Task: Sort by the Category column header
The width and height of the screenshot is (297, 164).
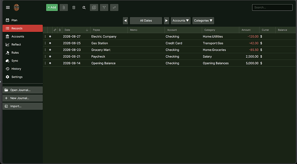Action: pos(220,30)
